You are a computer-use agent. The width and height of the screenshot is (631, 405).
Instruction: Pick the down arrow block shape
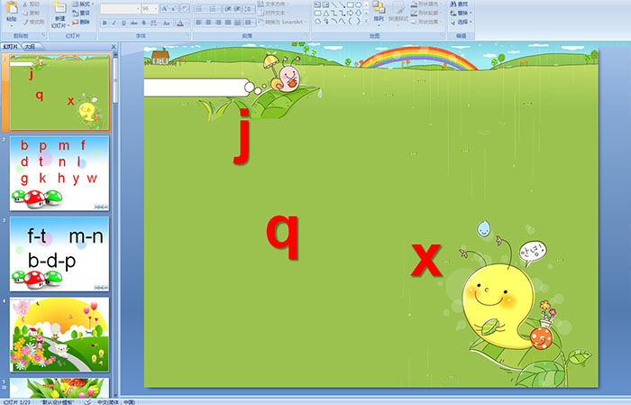[358, 13]
